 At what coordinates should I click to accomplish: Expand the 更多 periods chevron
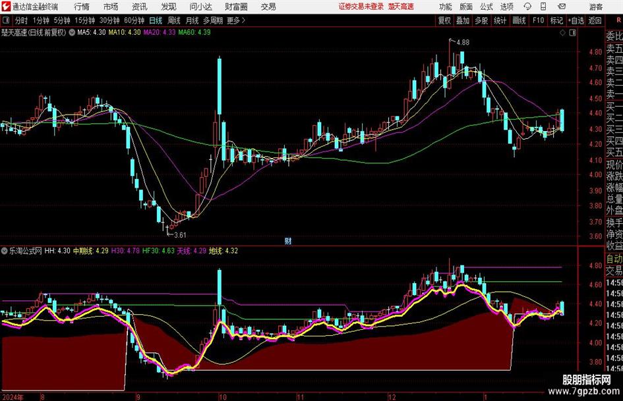pos(237,20)
